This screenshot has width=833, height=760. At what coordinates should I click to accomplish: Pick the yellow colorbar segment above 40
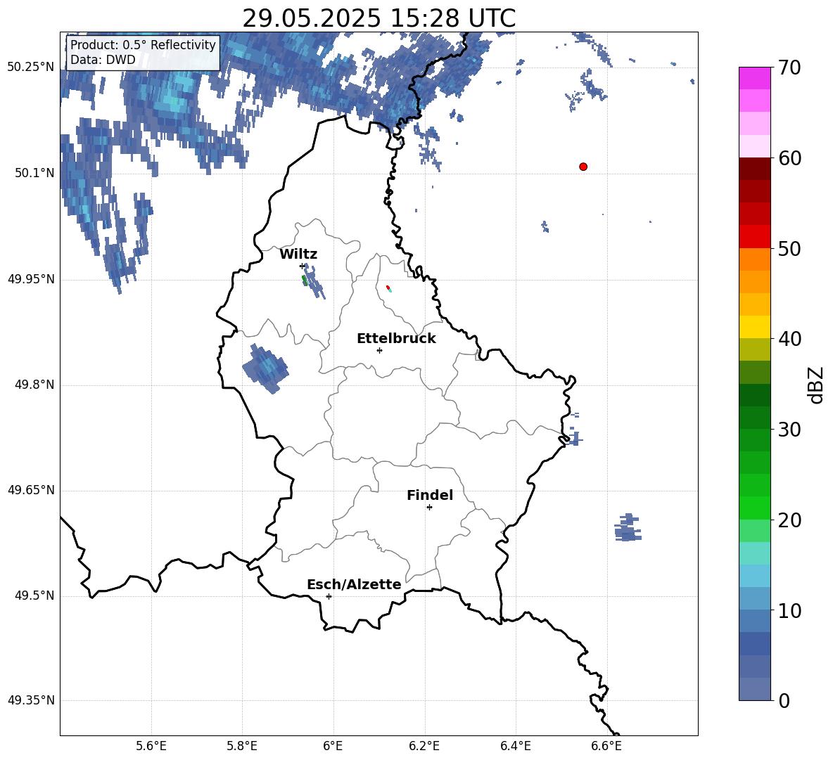(x=755, y=328)
